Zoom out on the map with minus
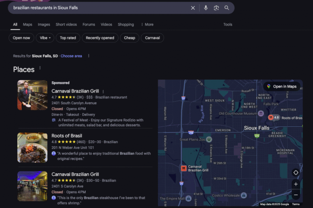Viewport: 313px width, 208px height. (x=296, y=195)
